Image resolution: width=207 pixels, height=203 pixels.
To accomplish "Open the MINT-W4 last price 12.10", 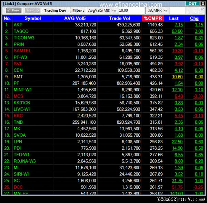I will click(x=177, y=90).
